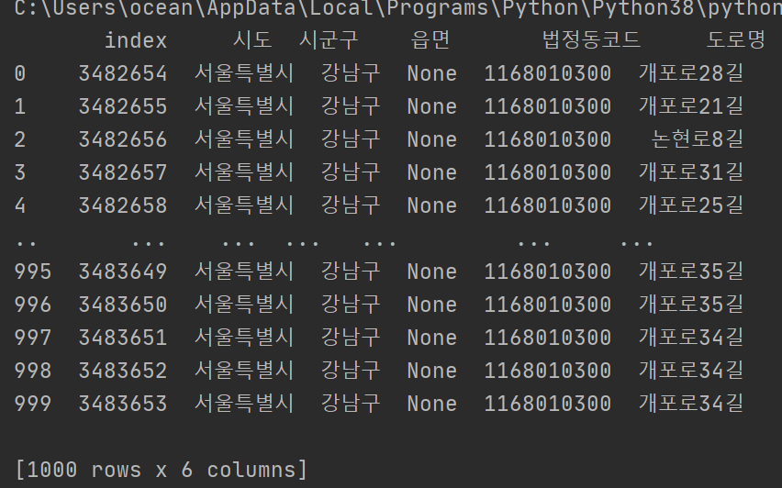Click the '시도' column header
The width and height of the screenshot is (782, 488).
click(252, 39)
